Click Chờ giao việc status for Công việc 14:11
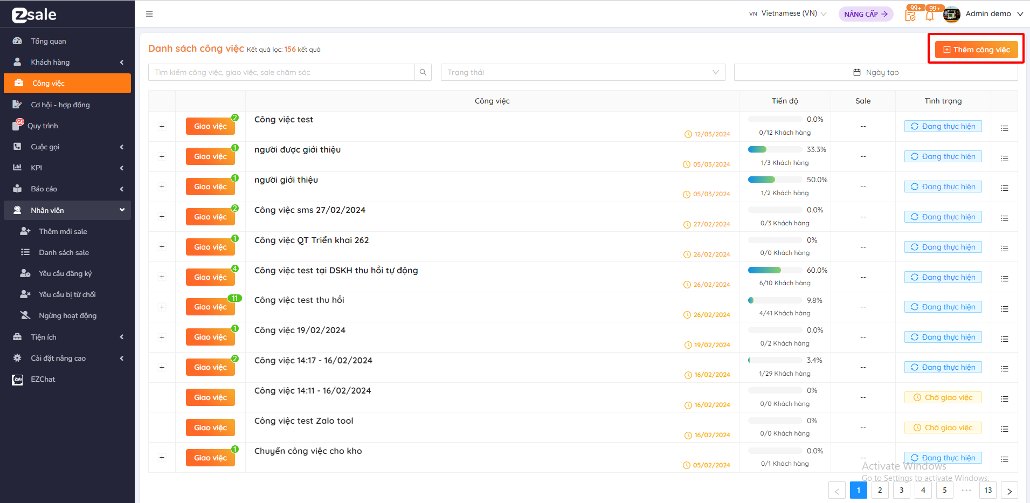This screenshot has width=1030, height=503. pyautogui.click(x=943, y=397)
